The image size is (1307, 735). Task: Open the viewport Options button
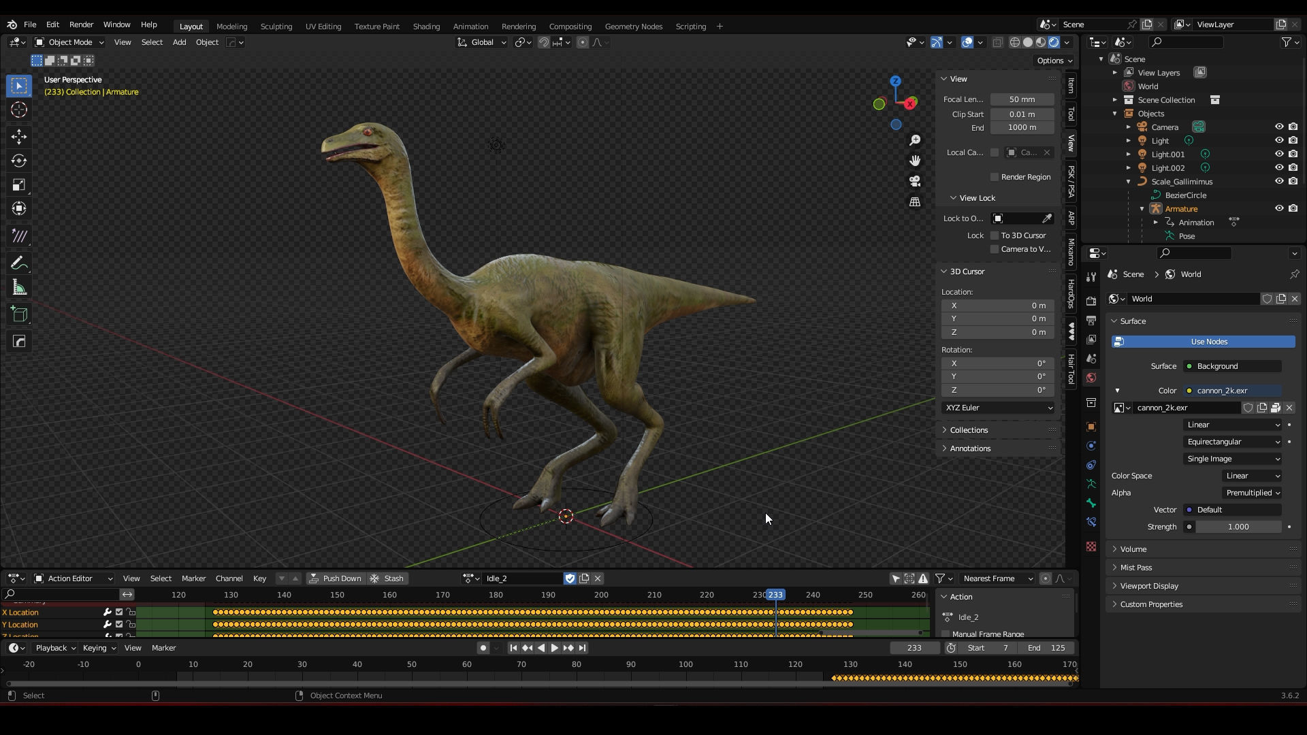(x=1054, y=61)
